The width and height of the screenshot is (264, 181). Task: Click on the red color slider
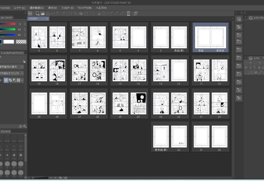[x=8, y=24]
